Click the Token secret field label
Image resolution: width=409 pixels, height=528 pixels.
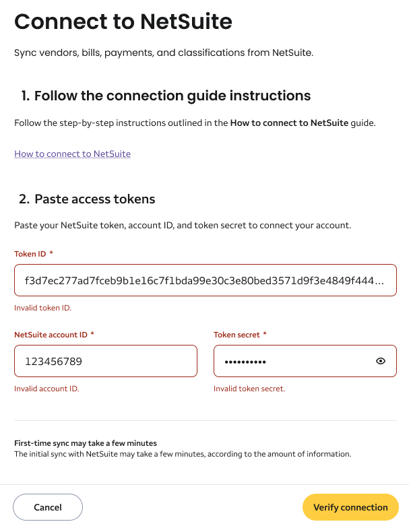tap(237, 335)
